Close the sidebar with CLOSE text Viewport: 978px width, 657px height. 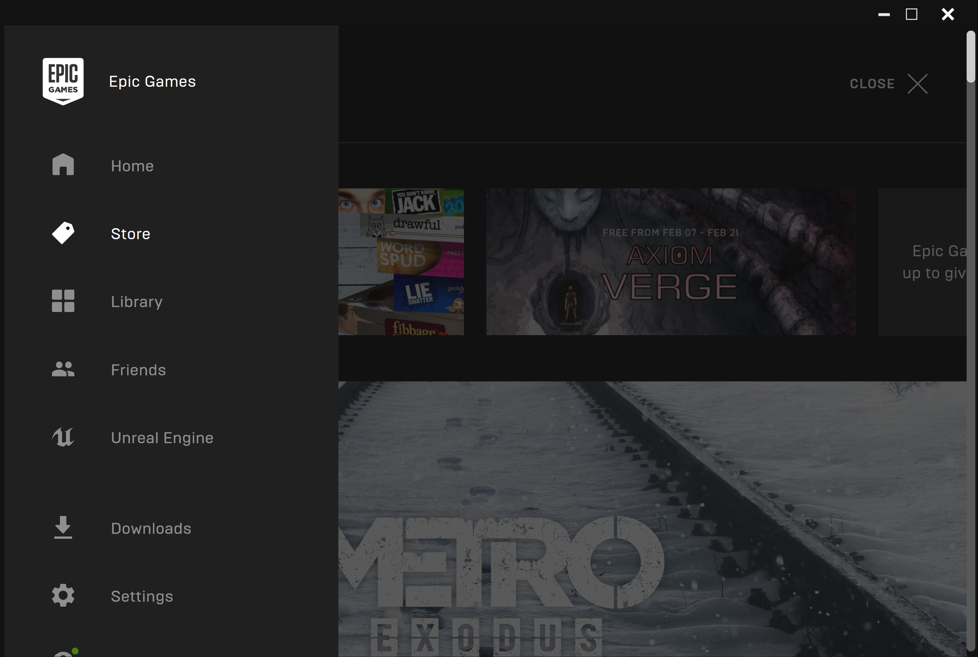872,84
